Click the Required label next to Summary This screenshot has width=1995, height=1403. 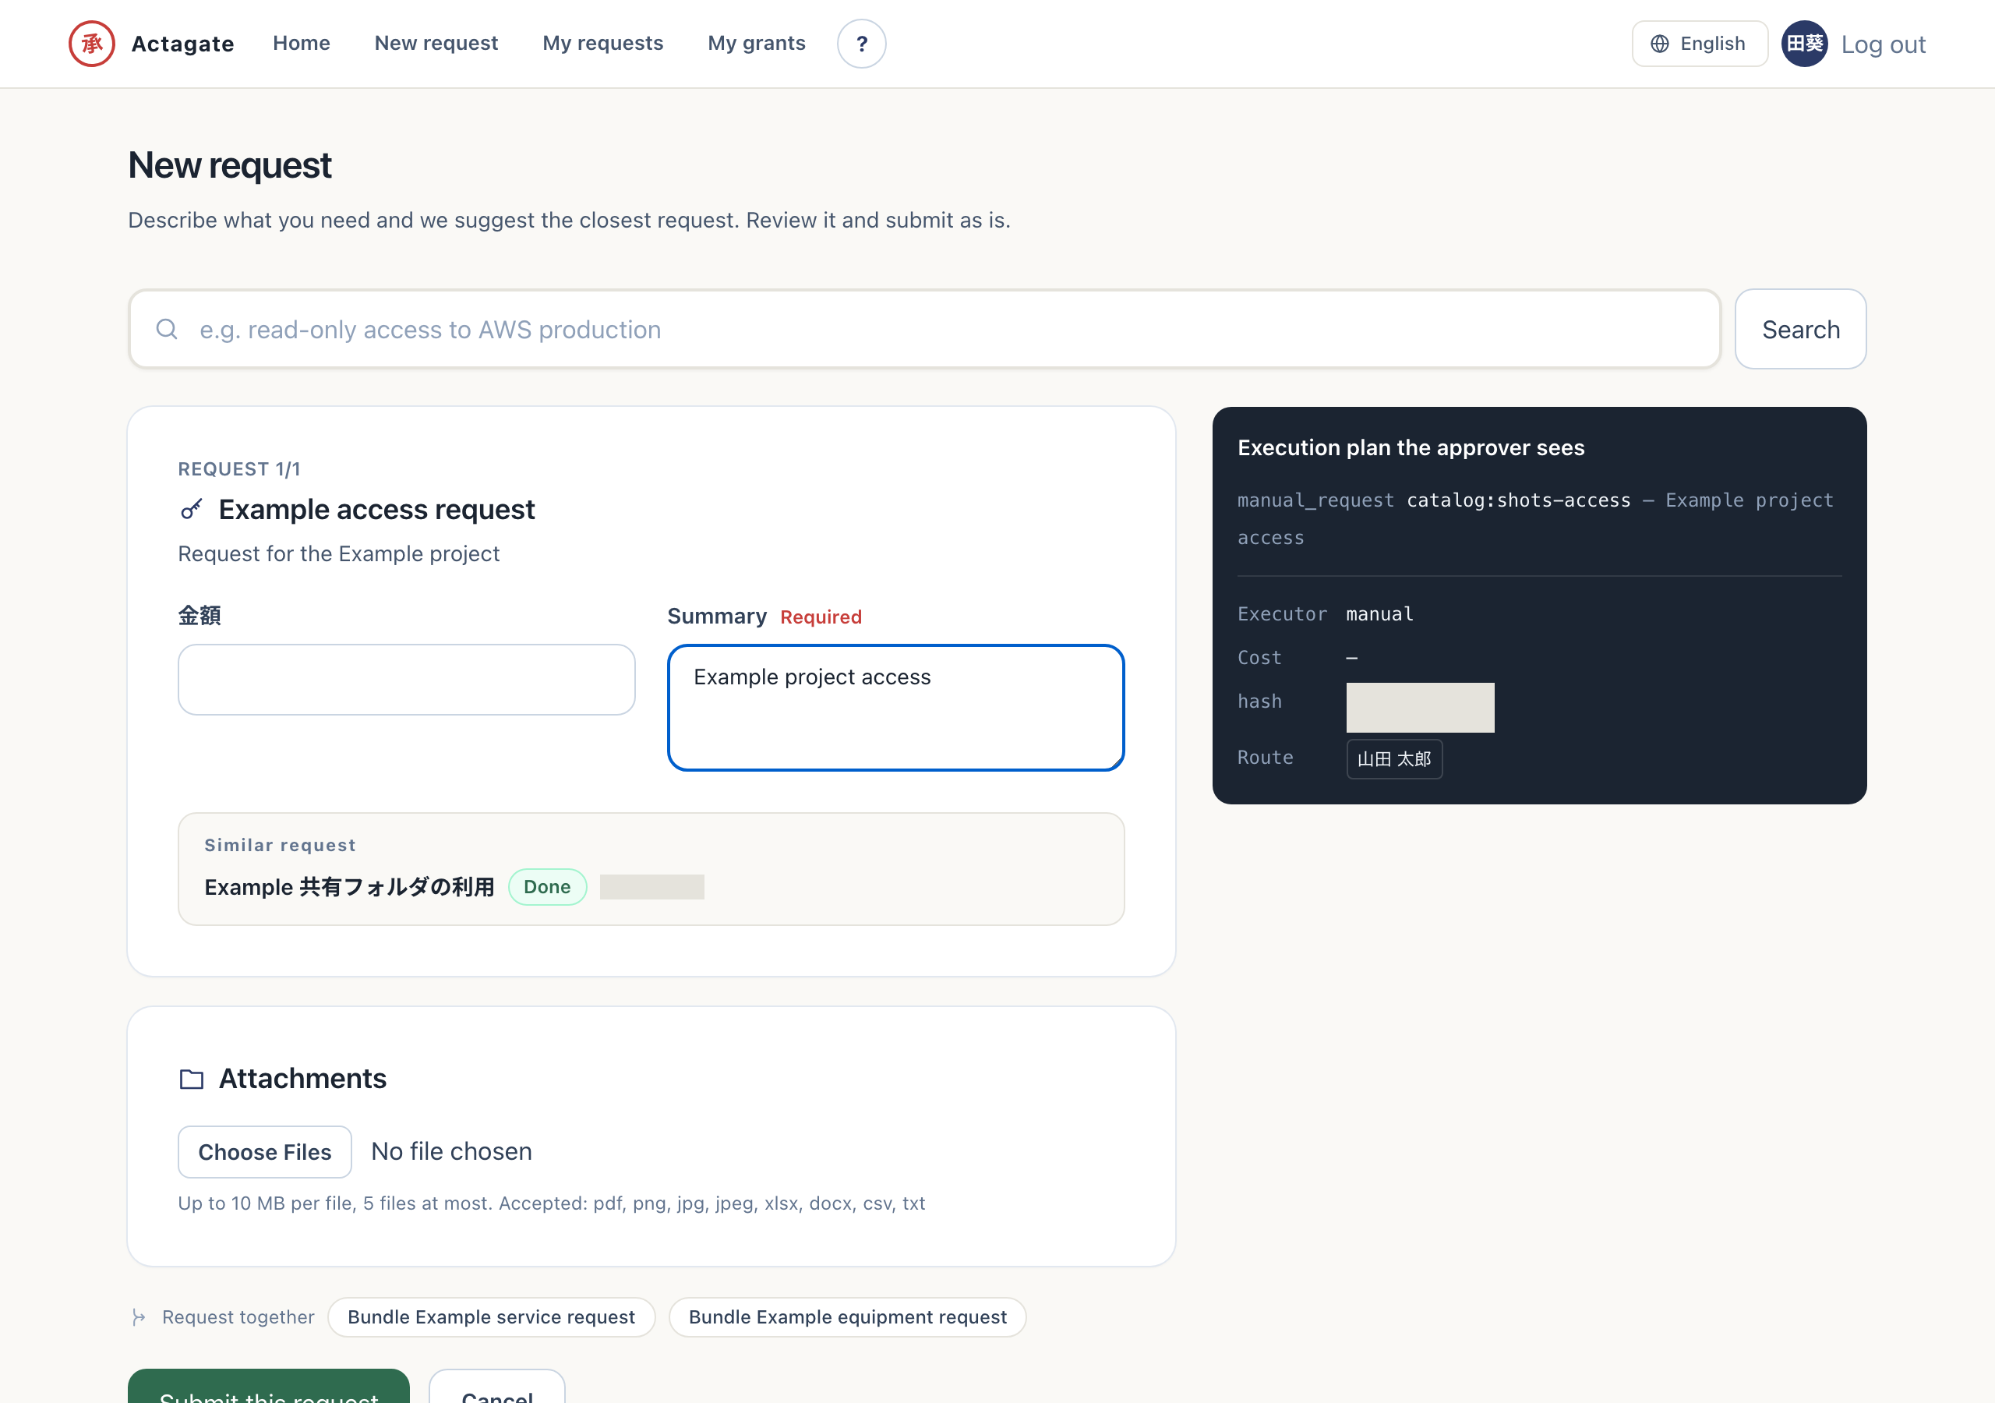[821, 617]
